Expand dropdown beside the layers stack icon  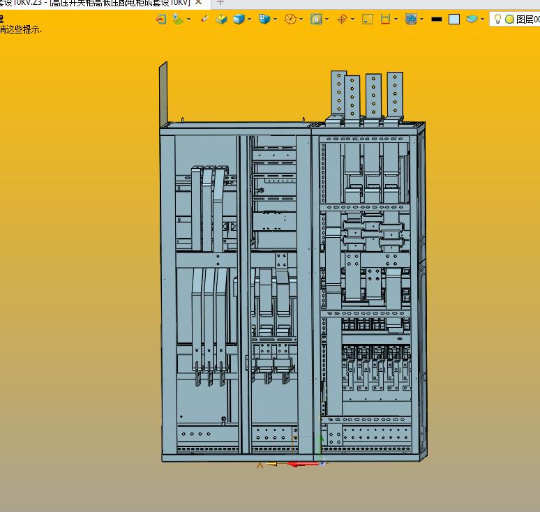tap(483, 20)
